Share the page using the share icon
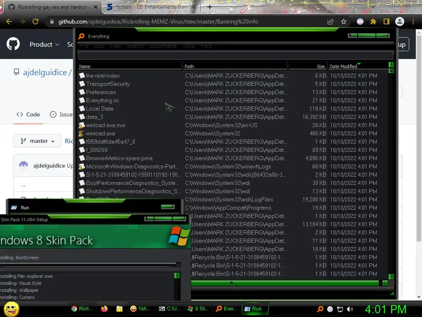This screenshot has width=422, height=317. pyautogui.click(x=331, y=21)
